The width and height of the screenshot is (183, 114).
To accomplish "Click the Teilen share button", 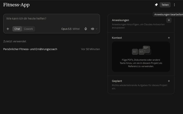I will [x=165, y=5].
